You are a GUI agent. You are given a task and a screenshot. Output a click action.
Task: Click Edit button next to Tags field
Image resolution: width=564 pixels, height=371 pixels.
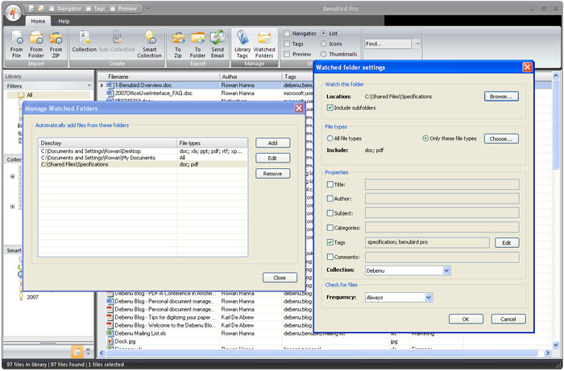coord(507,243)
